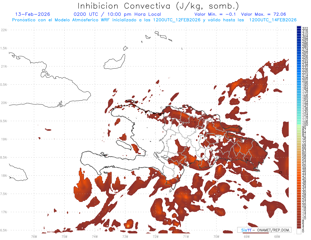Click "Pronóstico con el Modelo Atmósferico WRF" text
Viewport: 311px width, 240px height.
coord(61,20)
